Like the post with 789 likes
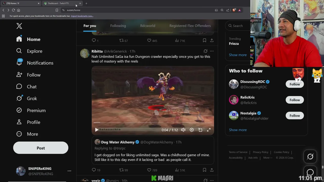 (x=152, y=170)
